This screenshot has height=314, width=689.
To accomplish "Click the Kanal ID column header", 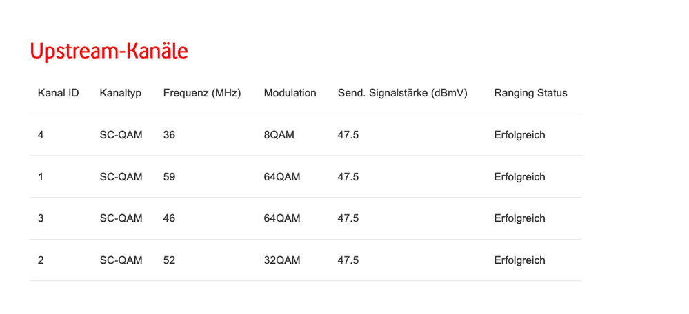I will coord(58,93).
